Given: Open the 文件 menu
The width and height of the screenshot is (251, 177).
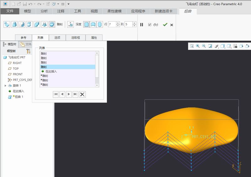Looking at the screenshot, I should pyautogui.click(x=10, y=11).
